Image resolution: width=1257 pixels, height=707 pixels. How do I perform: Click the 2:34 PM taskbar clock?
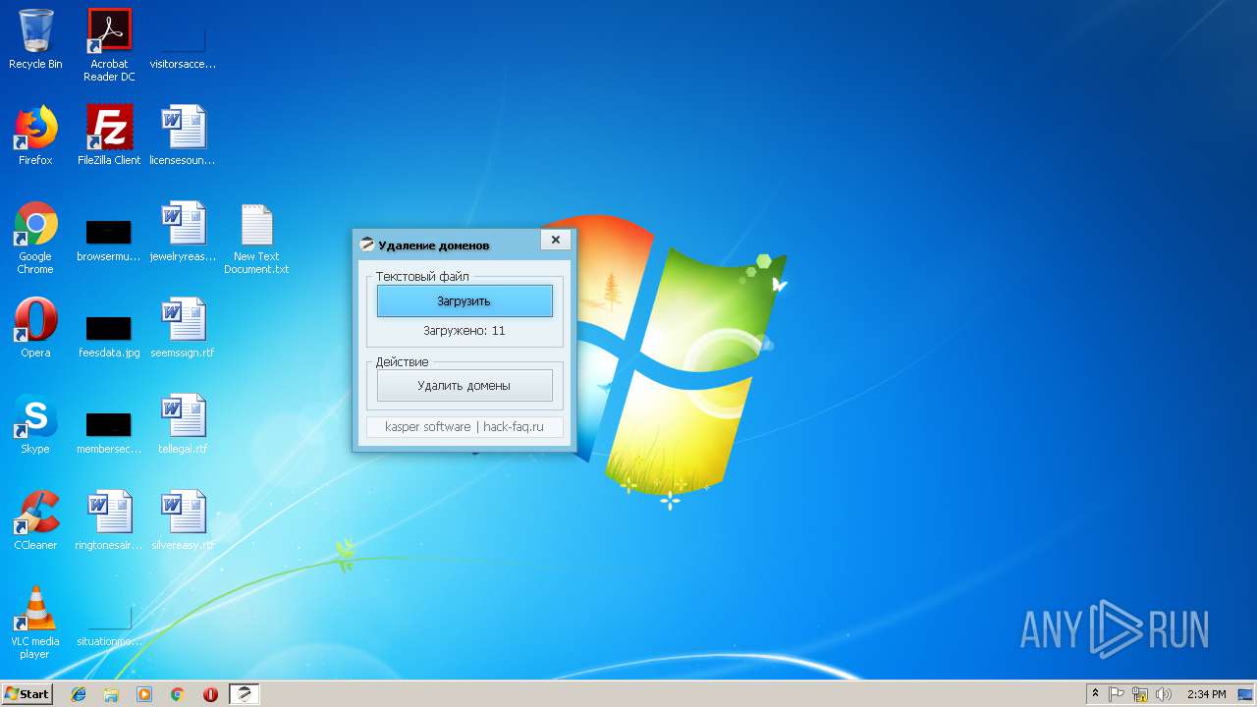(x=1206, y=694)
